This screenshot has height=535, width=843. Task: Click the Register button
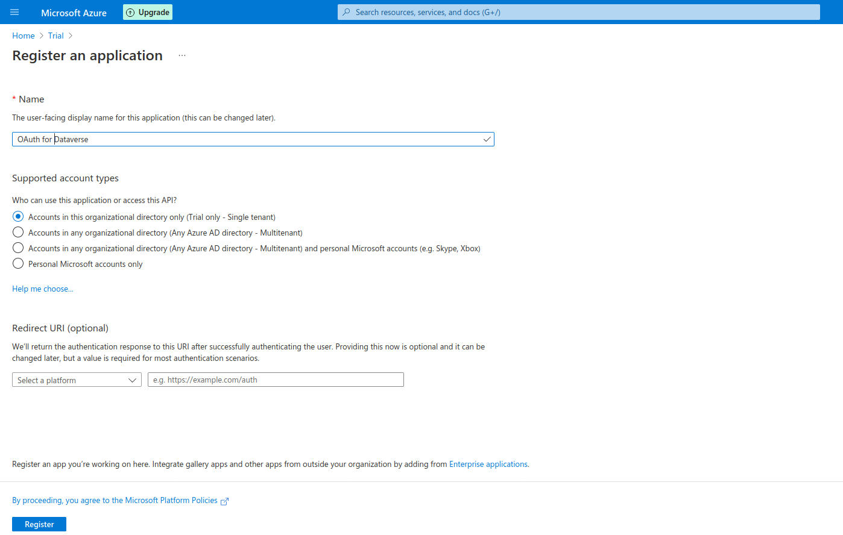tap(39, 524)
